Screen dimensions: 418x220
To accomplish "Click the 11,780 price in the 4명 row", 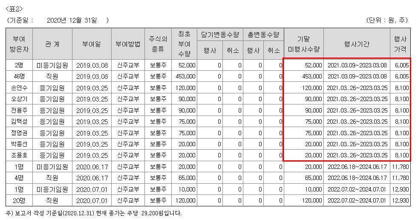I will 401,178.
